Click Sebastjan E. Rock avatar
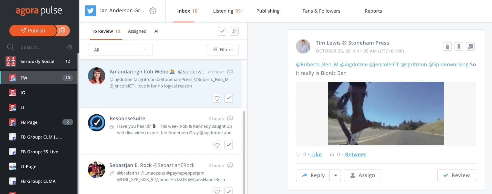Image resolution: width=492 pixels, height=194 pixels. coord(97,169)
